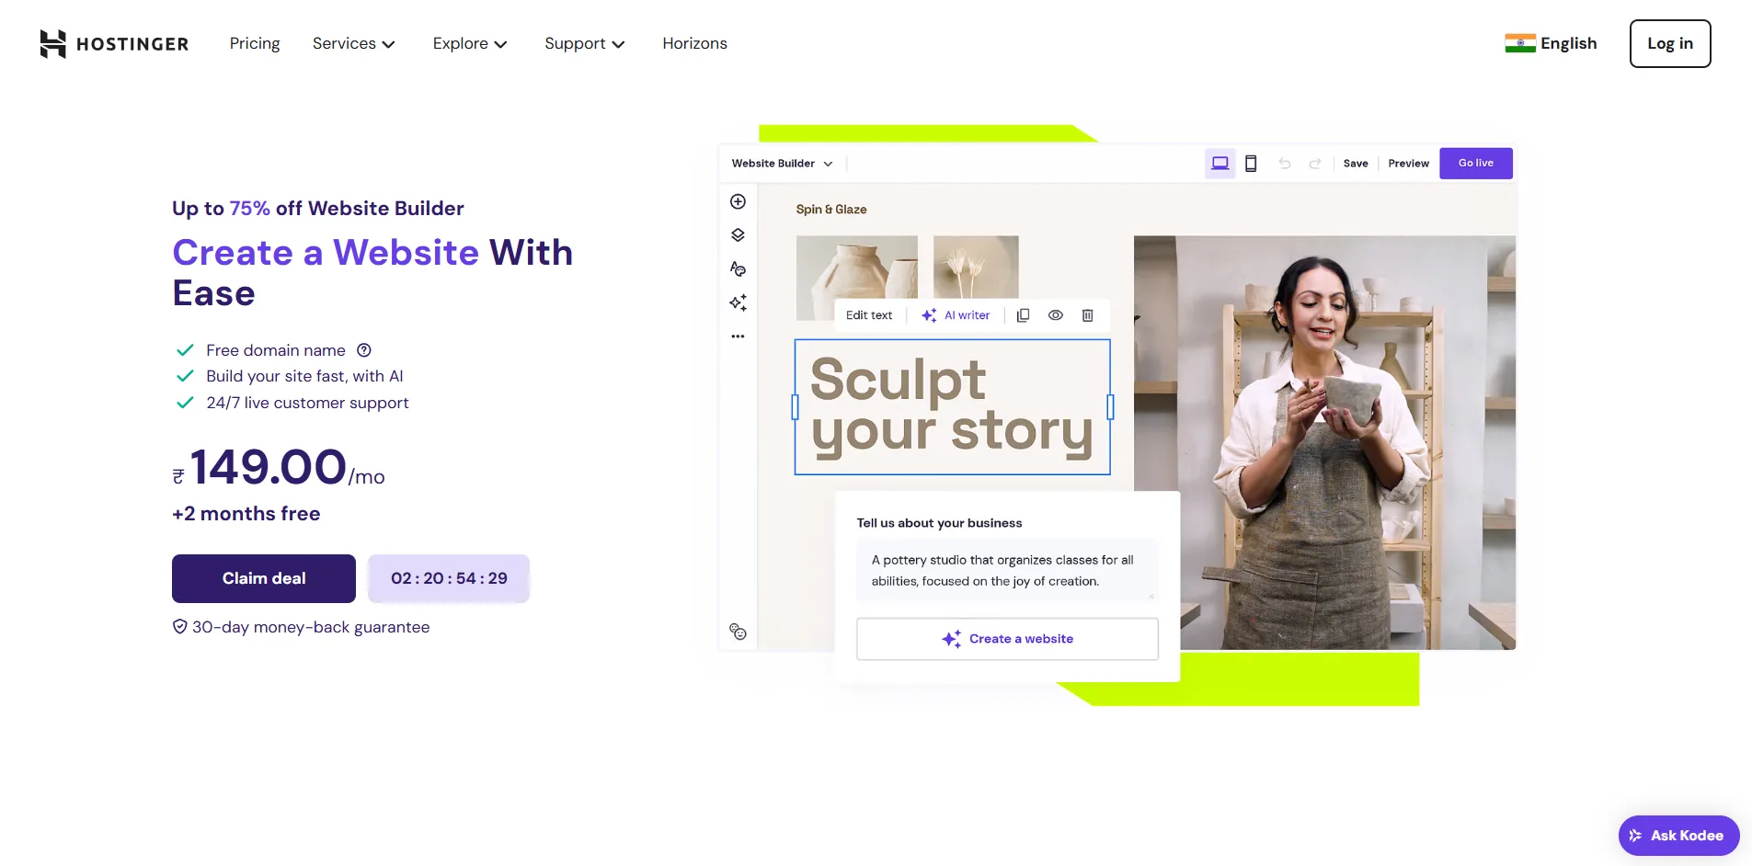The height and width of the screenshot is (866, 1752).
Task: Click the Log in button
Action: 1669,43
